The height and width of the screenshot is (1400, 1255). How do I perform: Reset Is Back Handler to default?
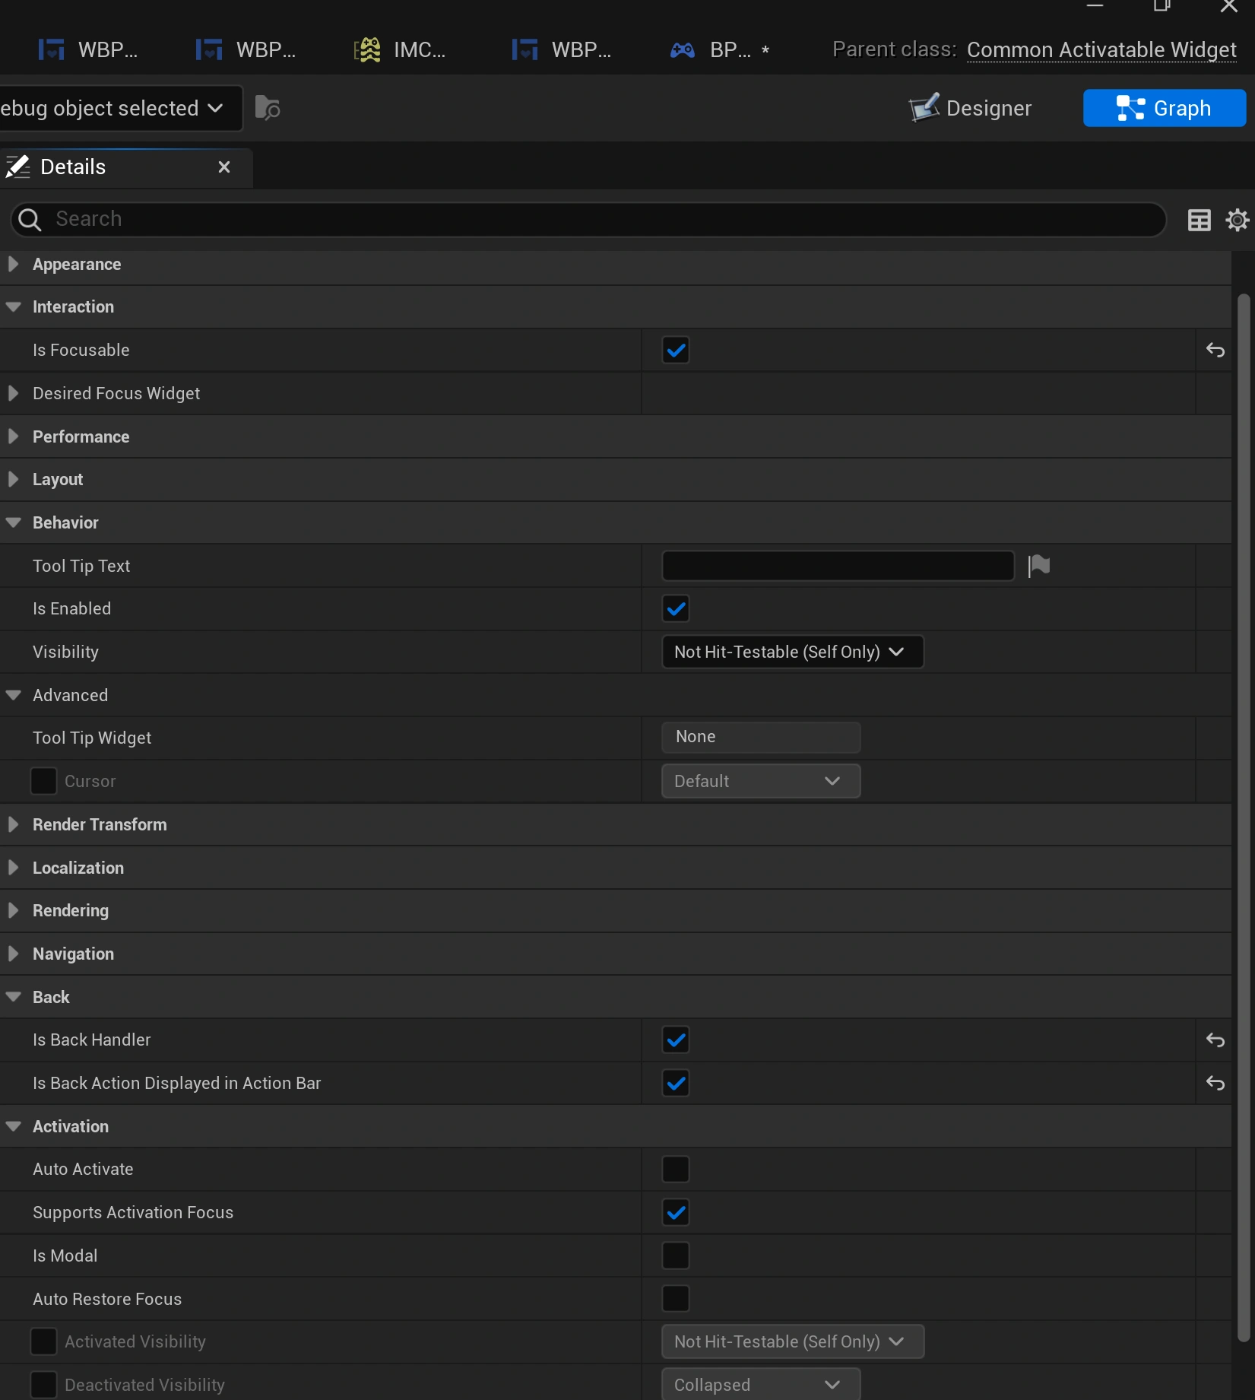1215,1040
